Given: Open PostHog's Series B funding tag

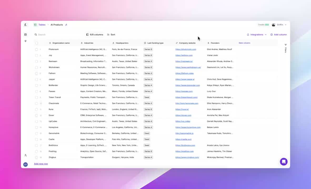Looking at the screenshot, I should [148, 151].
